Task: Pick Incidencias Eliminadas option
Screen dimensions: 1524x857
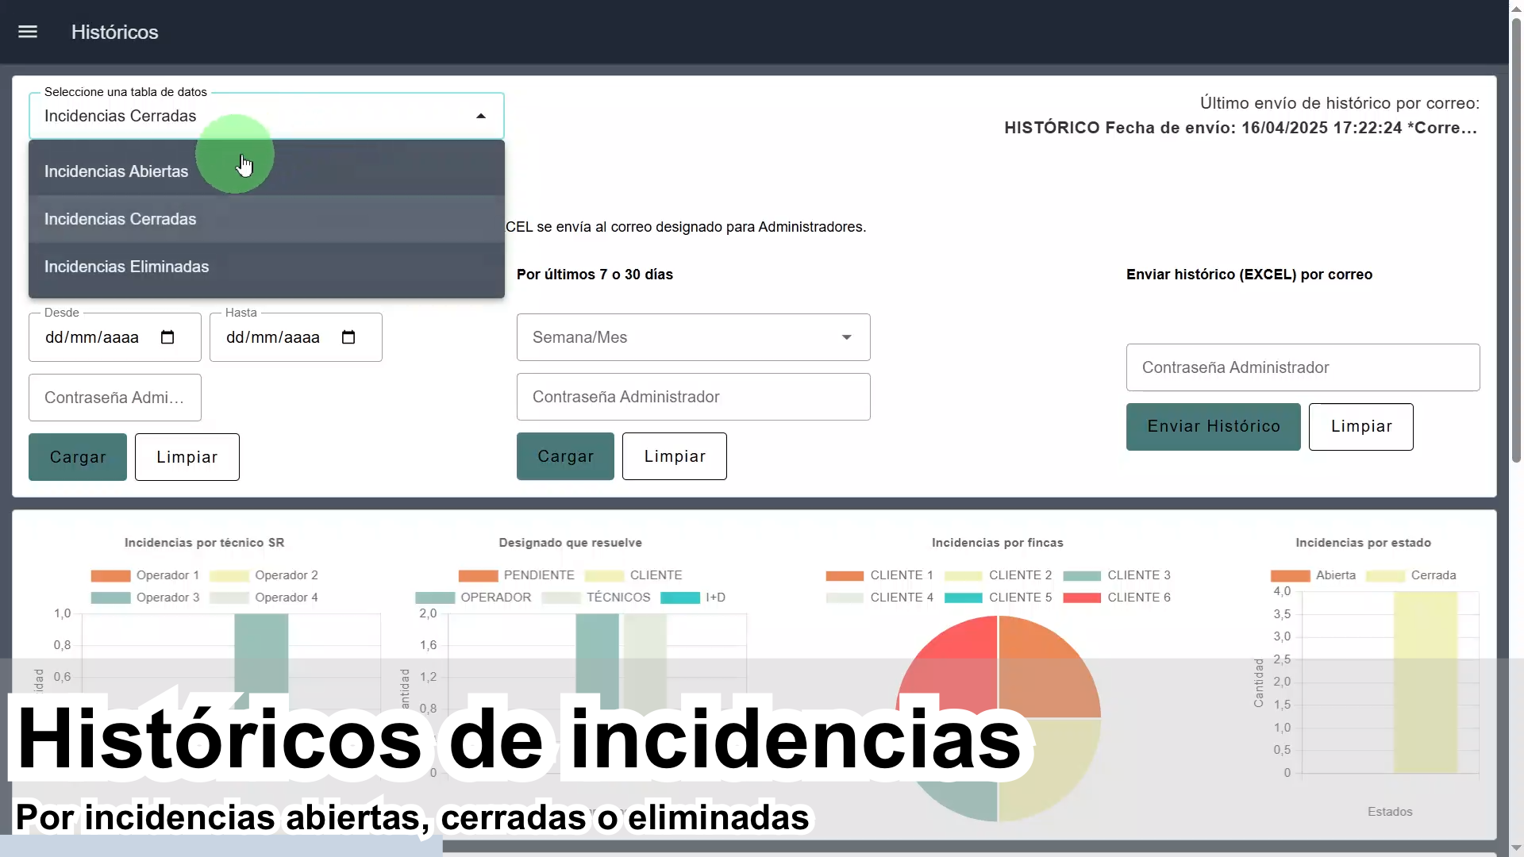Action: tap(127, 267)
